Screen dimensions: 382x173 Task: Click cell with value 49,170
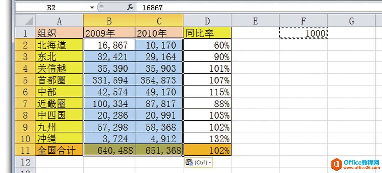159,92
